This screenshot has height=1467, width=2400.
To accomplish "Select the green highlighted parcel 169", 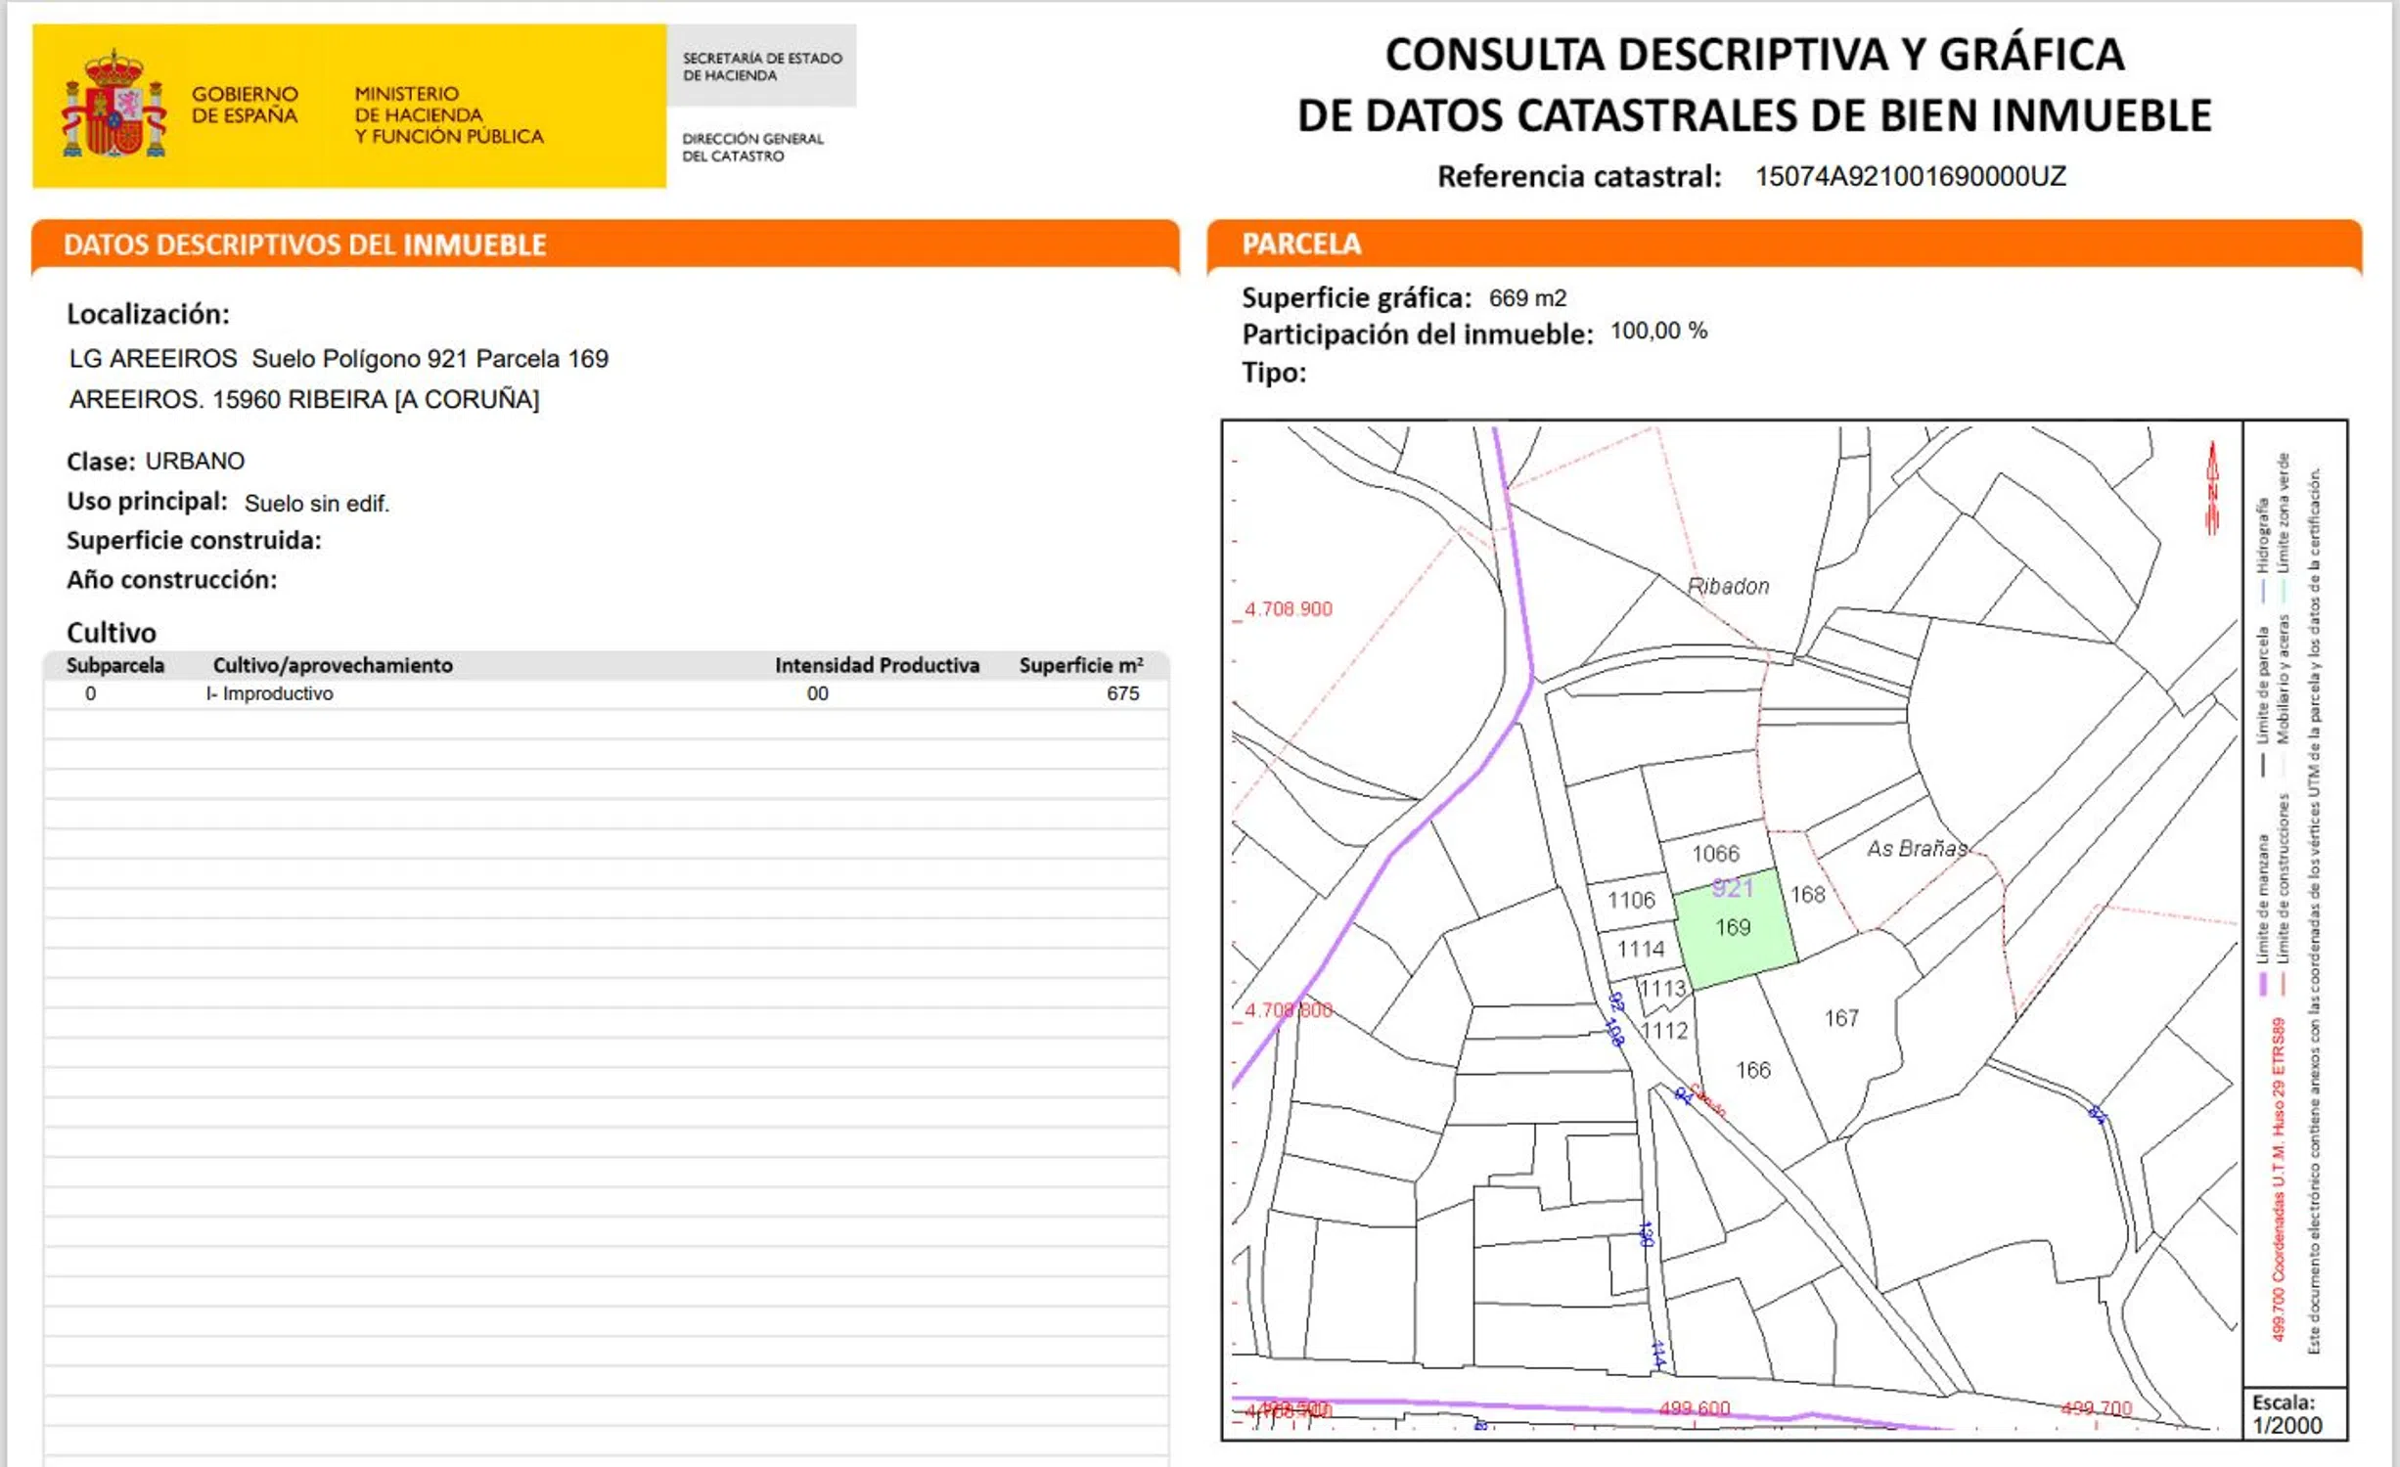I will [x=1736, y=929].
